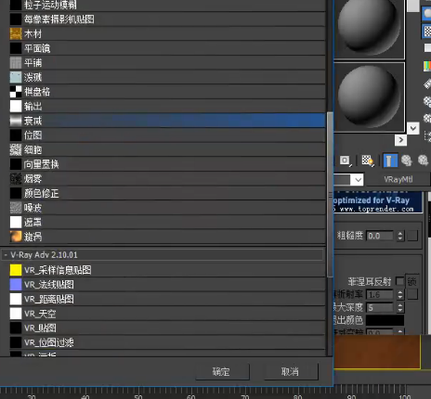Click Go Forward to Sibling icon
Viewport: 431px width, 399px height.
click(424, 161)
